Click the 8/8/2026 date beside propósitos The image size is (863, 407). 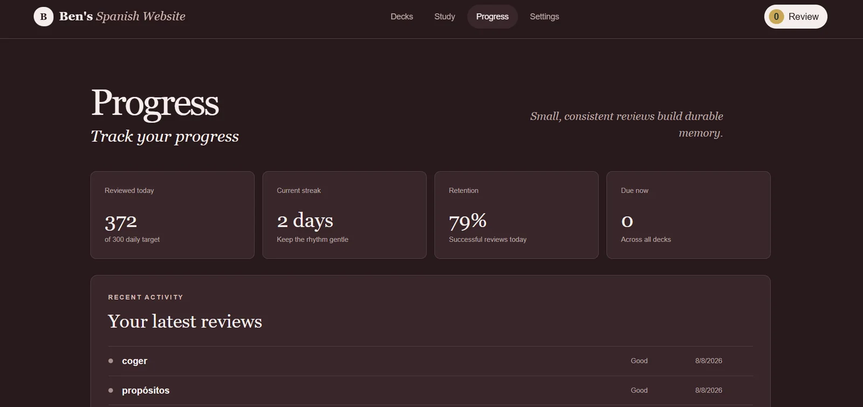tap(709, 390)
